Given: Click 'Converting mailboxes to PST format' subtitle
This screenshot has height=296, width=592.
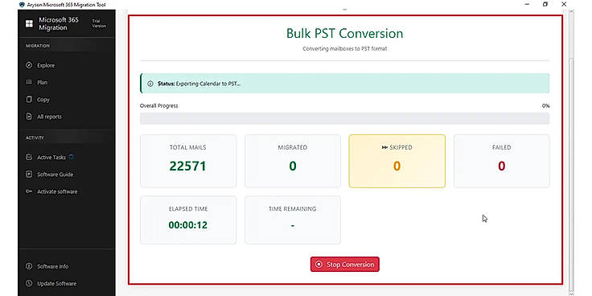Looking at the screenshot, I should click(345, 49).
